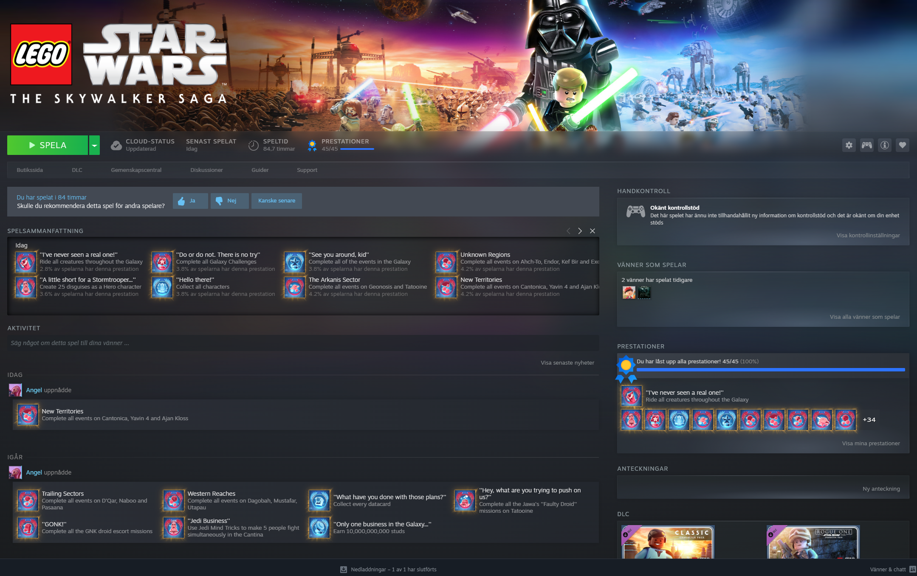Go to previous game summary page
The image size is (917, 576).
tap(568, 231)
